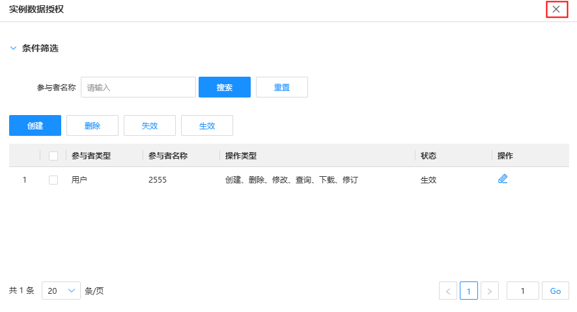Click the 用户 cell in row 1
Image resolution: width=577 pixels, height=312 pixels.
click(79, 179)
